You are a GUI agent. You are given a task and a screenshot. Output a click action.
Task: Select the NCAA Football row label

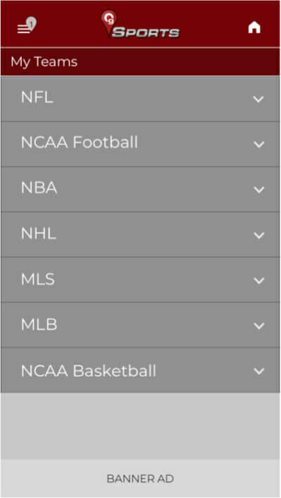point(79,142)
